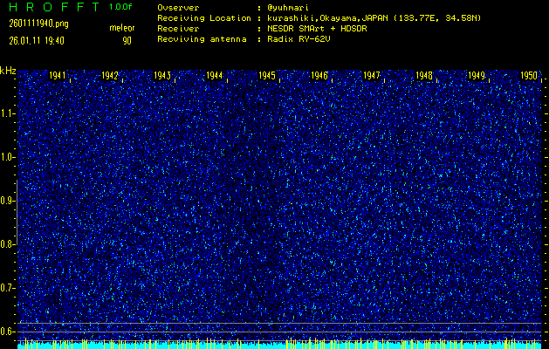Click the 1.1 frequency axis label

8,113
